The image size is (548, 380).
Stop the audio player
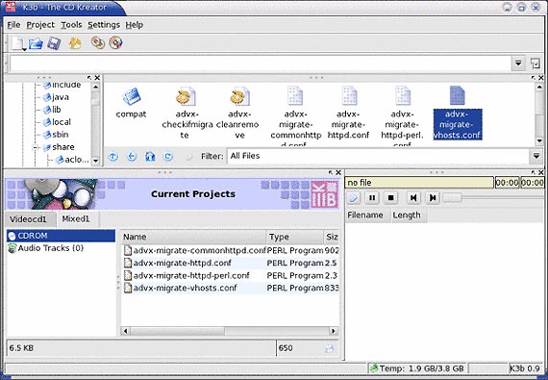point(390,198)
